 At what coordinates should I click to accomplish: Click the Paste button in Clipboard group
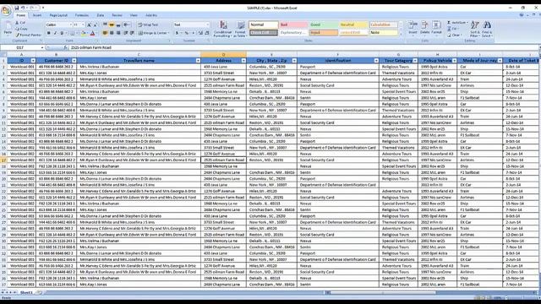[x=8, y=28]
